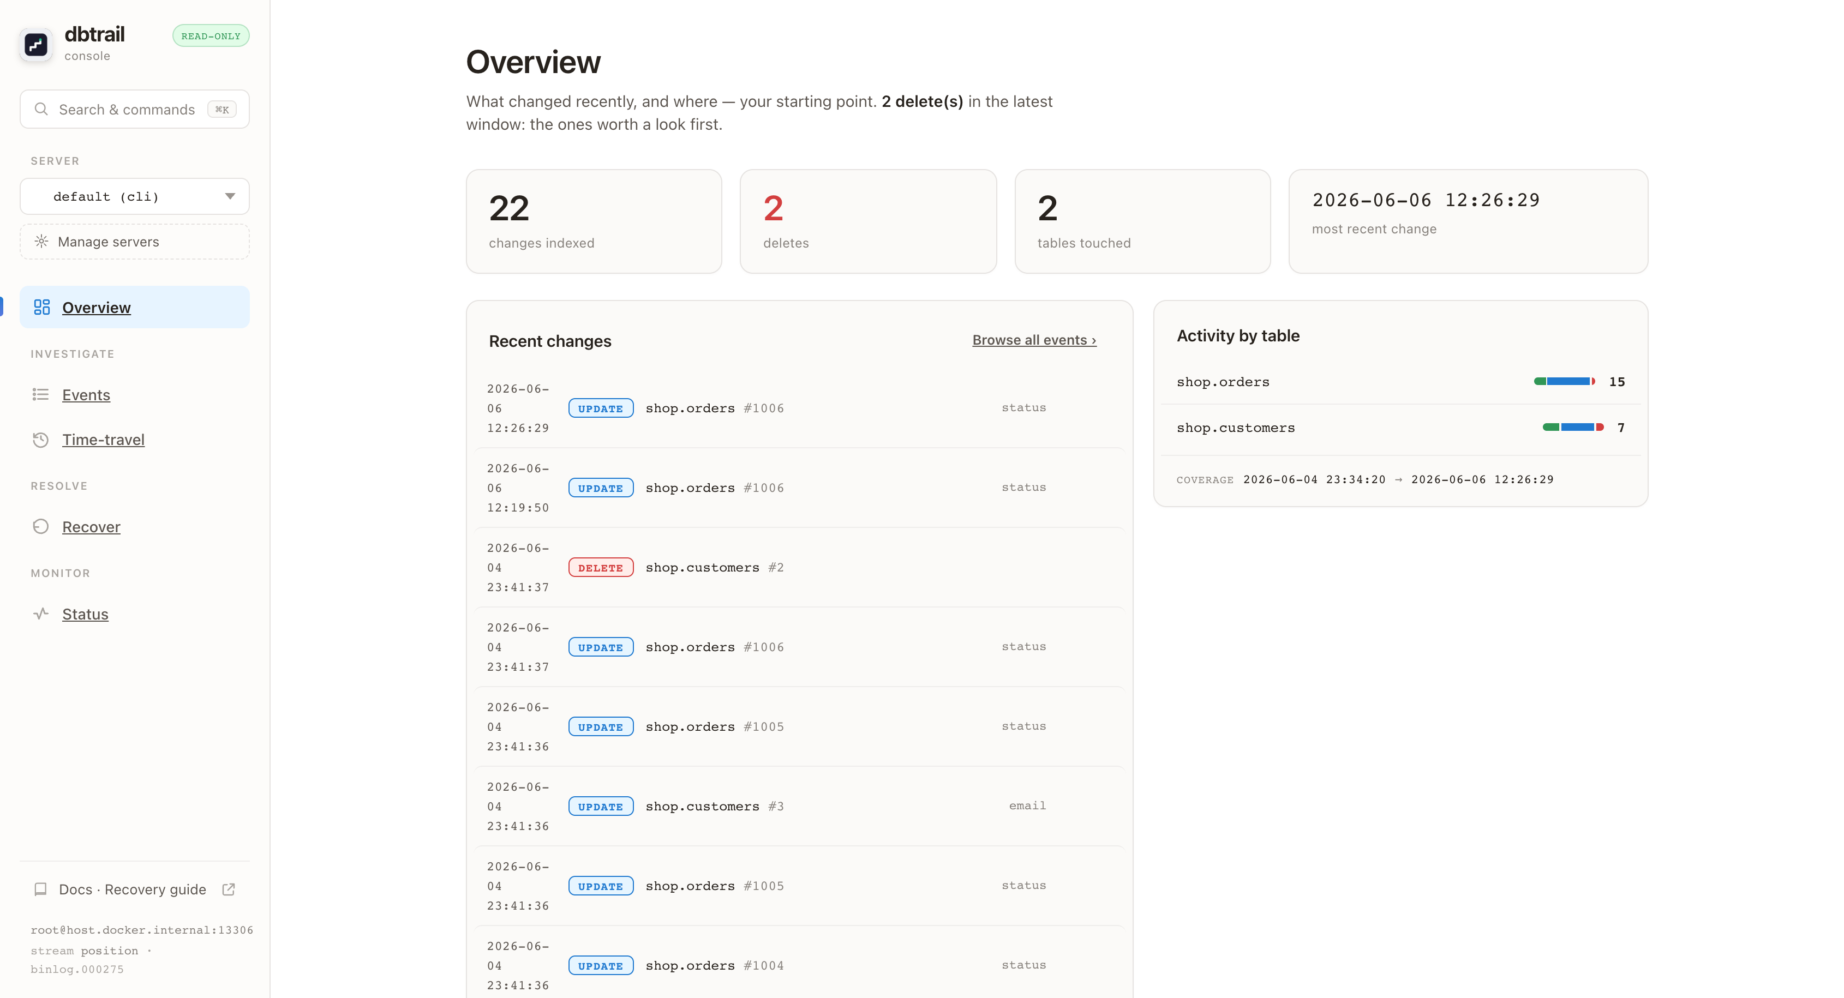Click the server dropdown arrow
Image resolution: width=1844 pixels, height=998 pixels.
[230, 196]
